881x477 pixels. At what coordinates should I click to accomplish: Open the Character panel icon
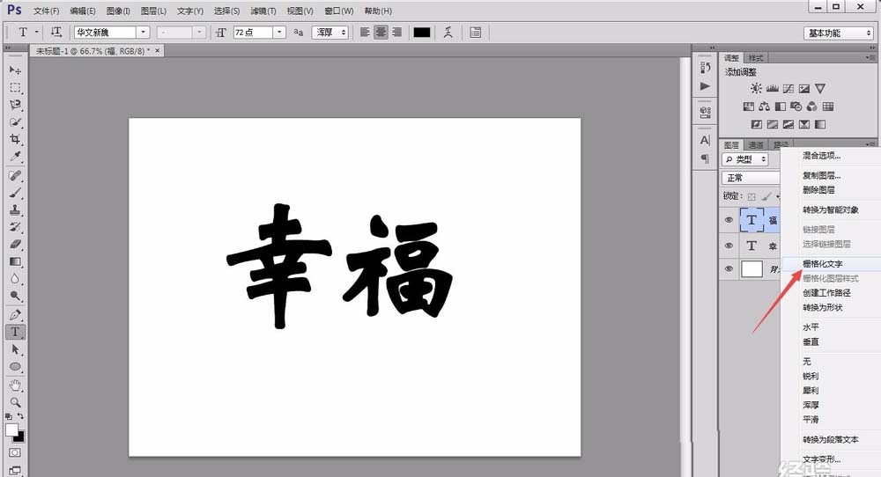click(705, 140)
